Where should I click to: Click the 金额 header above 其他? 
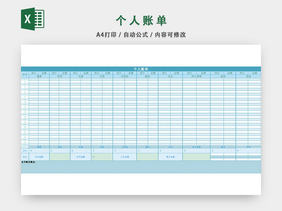[x=255, y=73]
